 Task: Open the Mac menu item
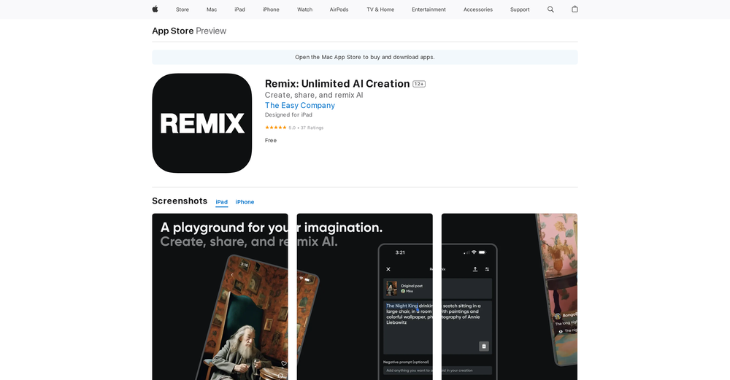click(212, 9)
